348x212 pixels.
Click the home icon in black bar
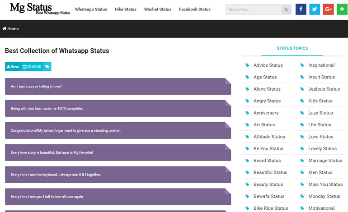[4, 28]
